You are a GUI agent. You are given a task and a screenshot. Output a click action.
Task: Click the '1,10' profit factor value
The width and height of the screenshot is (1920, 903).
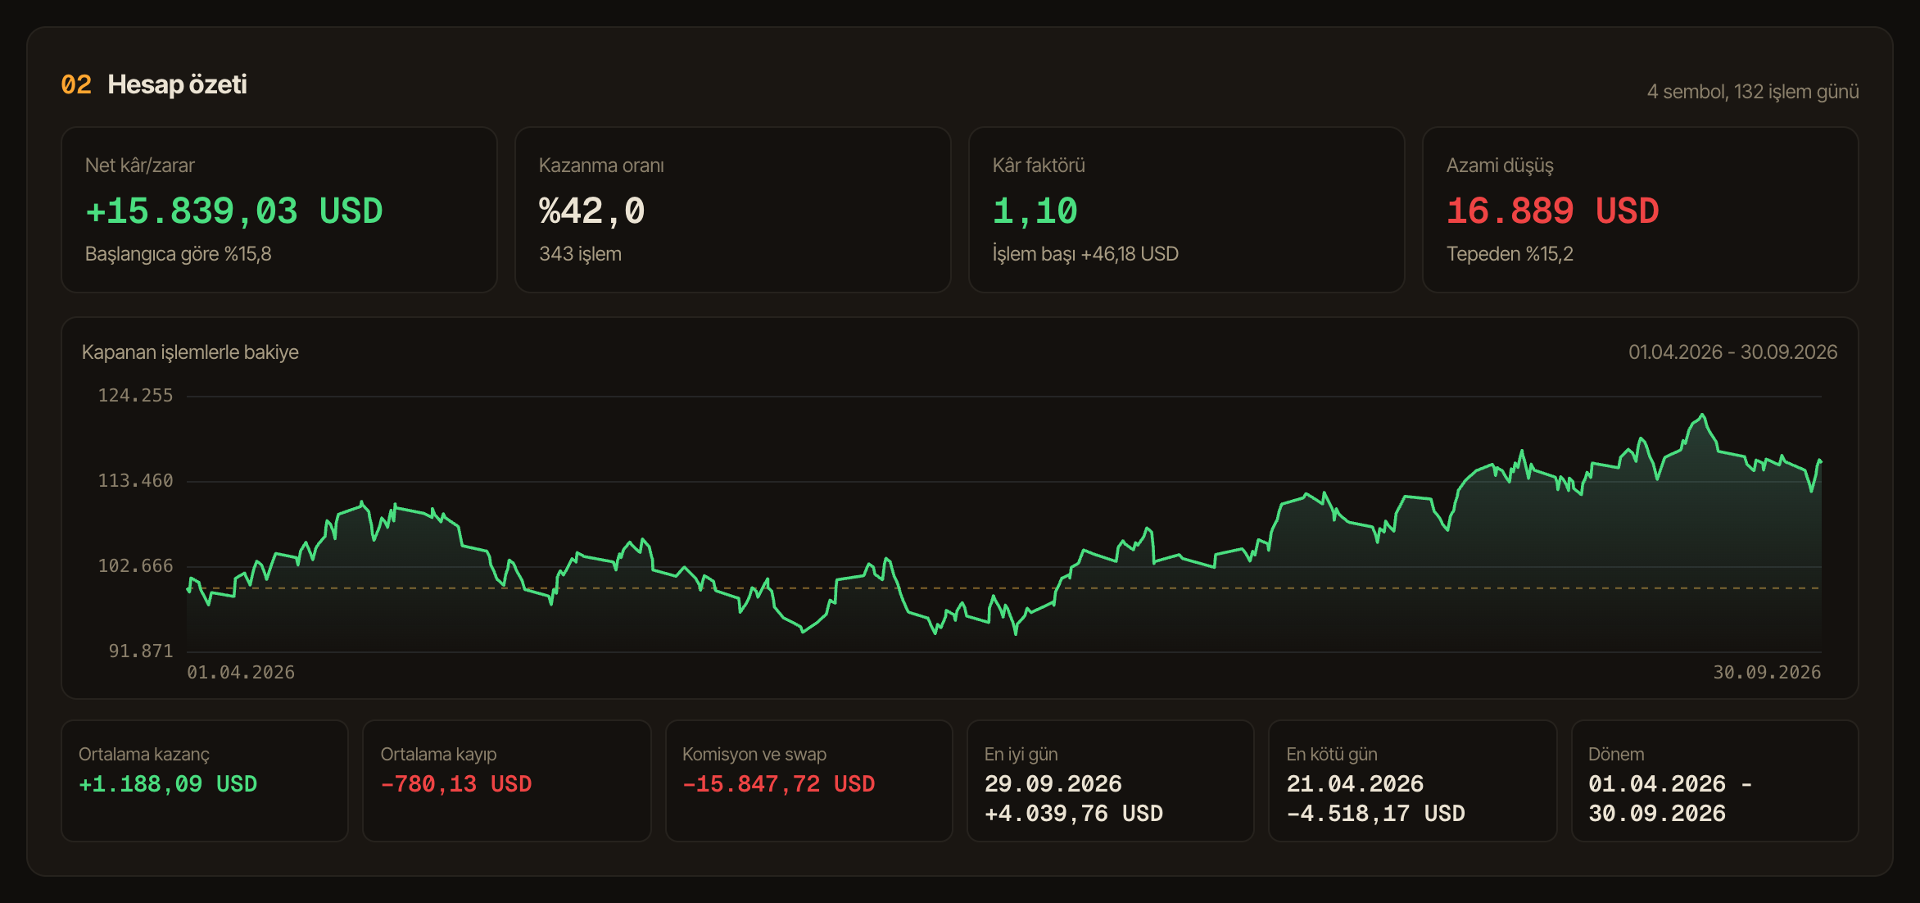(x=1035, y=211)
